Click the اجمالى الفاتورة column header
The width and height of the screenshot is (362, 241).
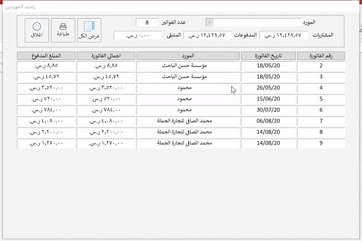(106, 56)
